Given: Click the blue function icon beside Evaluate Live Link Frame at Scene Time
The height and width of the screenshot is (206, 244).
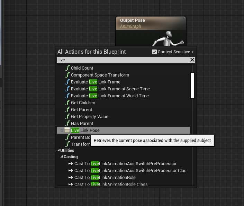Looking at the screenshot, I should [67, 89].
